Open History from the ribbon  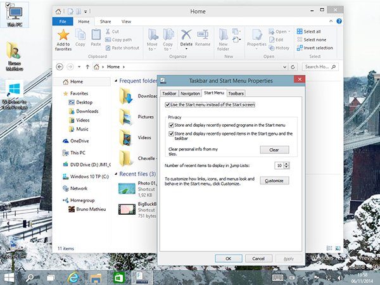coord(279,48)
